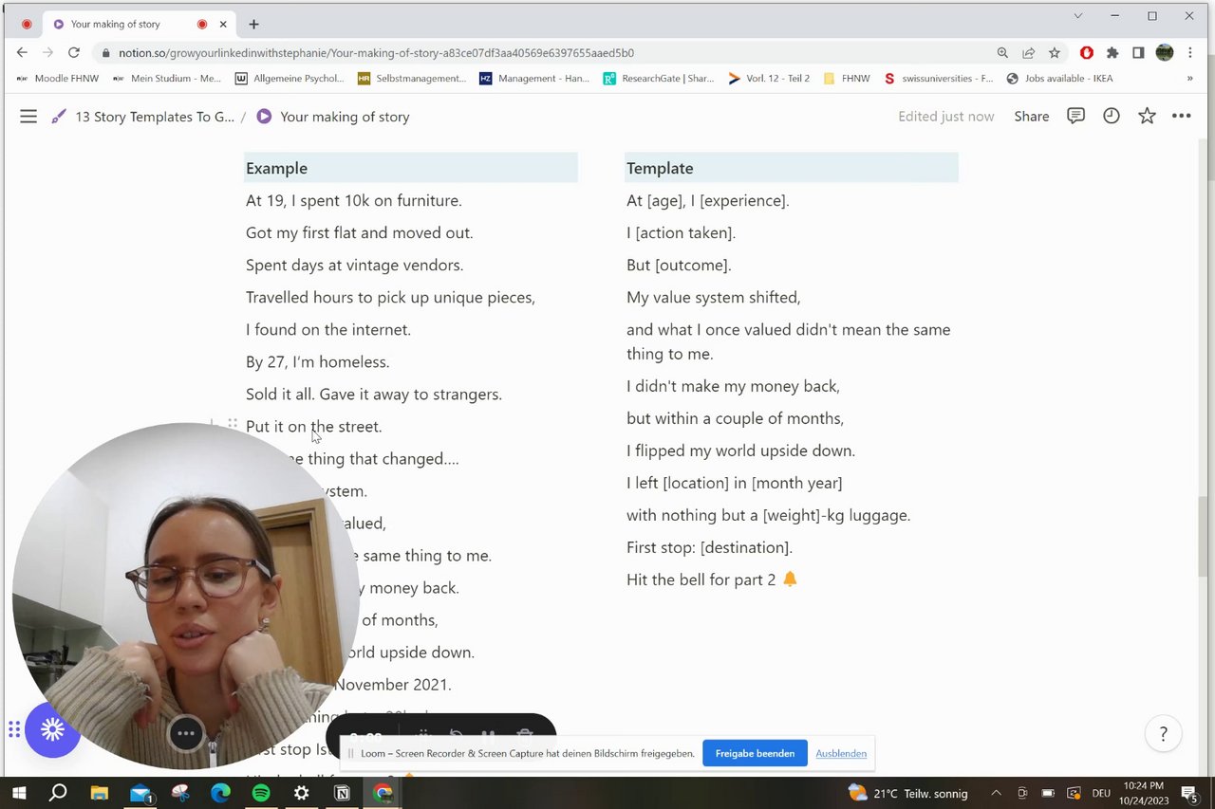Viewport: 1215px width, 809px height.
Task: View page history clock icon
Action: tap(1111, 116)
